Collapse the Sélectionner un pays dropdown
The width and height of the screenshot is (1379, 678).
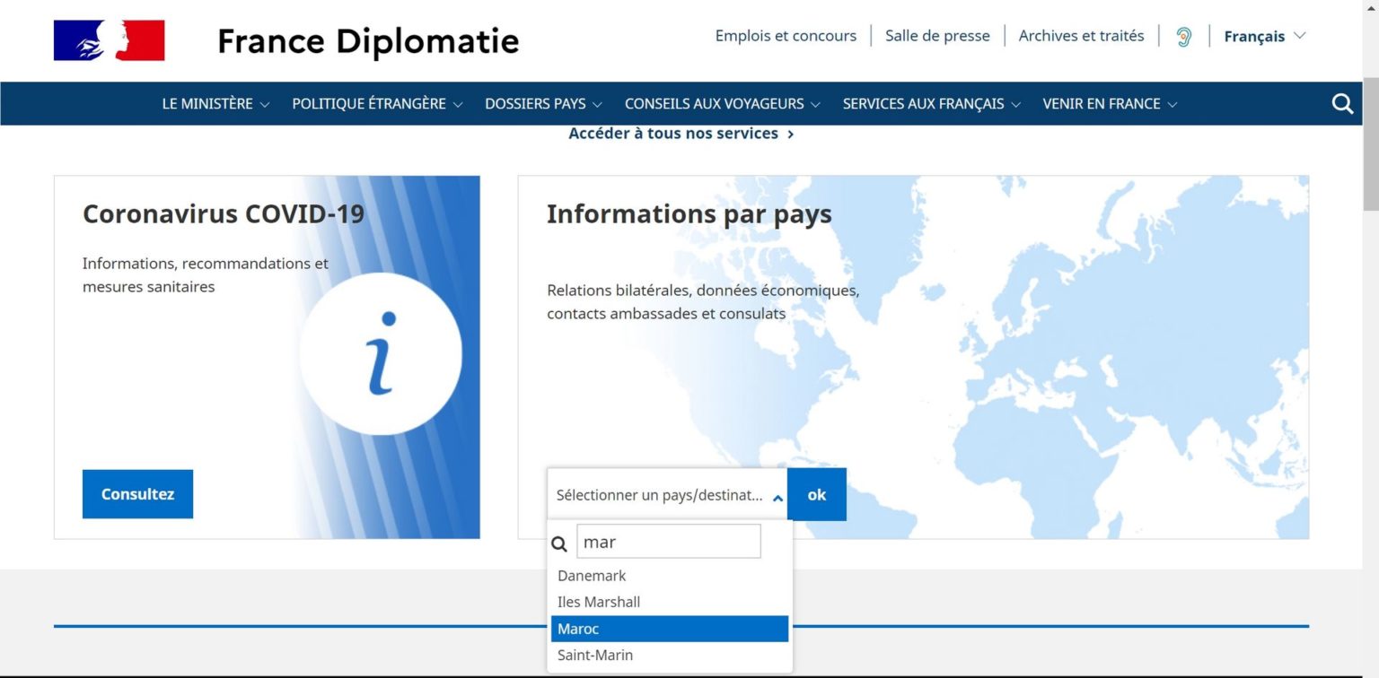667,494
